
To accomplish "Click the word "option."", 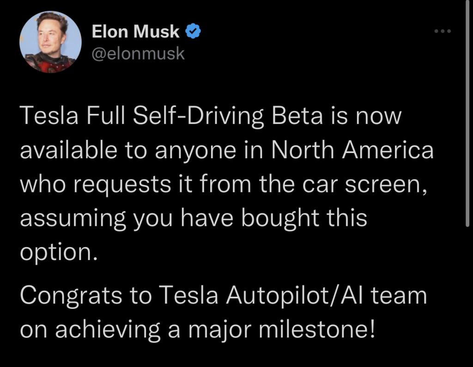I will (59, 253).
